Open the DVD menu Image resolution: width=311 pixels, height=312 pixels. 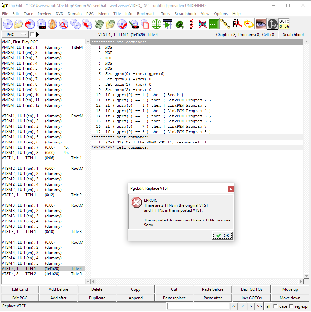59,14
